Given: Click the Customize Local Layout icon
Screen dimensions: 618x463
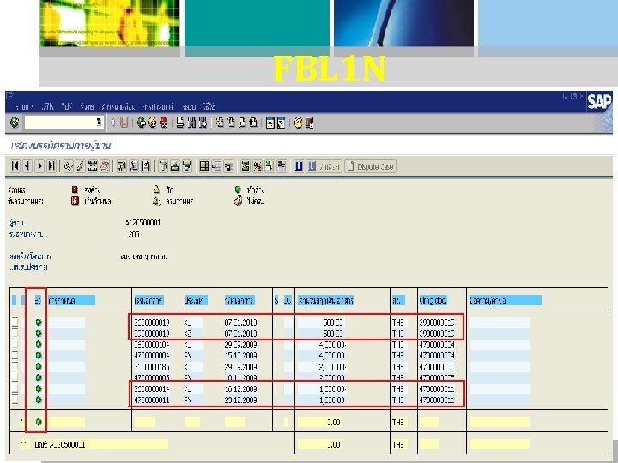Looking at the screenshot, I should pyautogui.click(x=309, y=123).
